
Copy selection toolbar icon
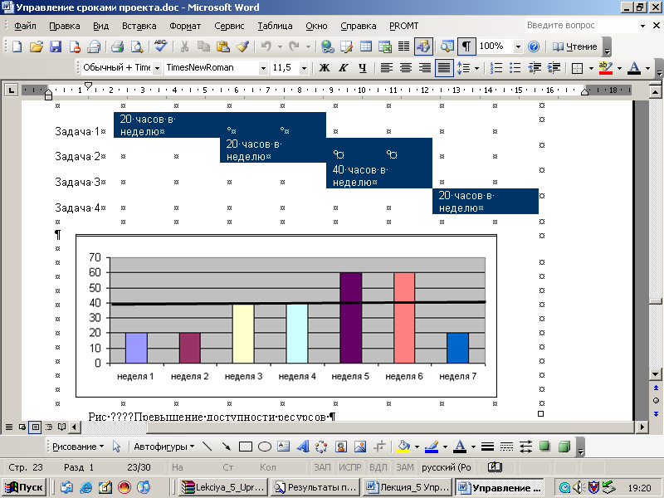pyautogui.click(x=203, y=46)
